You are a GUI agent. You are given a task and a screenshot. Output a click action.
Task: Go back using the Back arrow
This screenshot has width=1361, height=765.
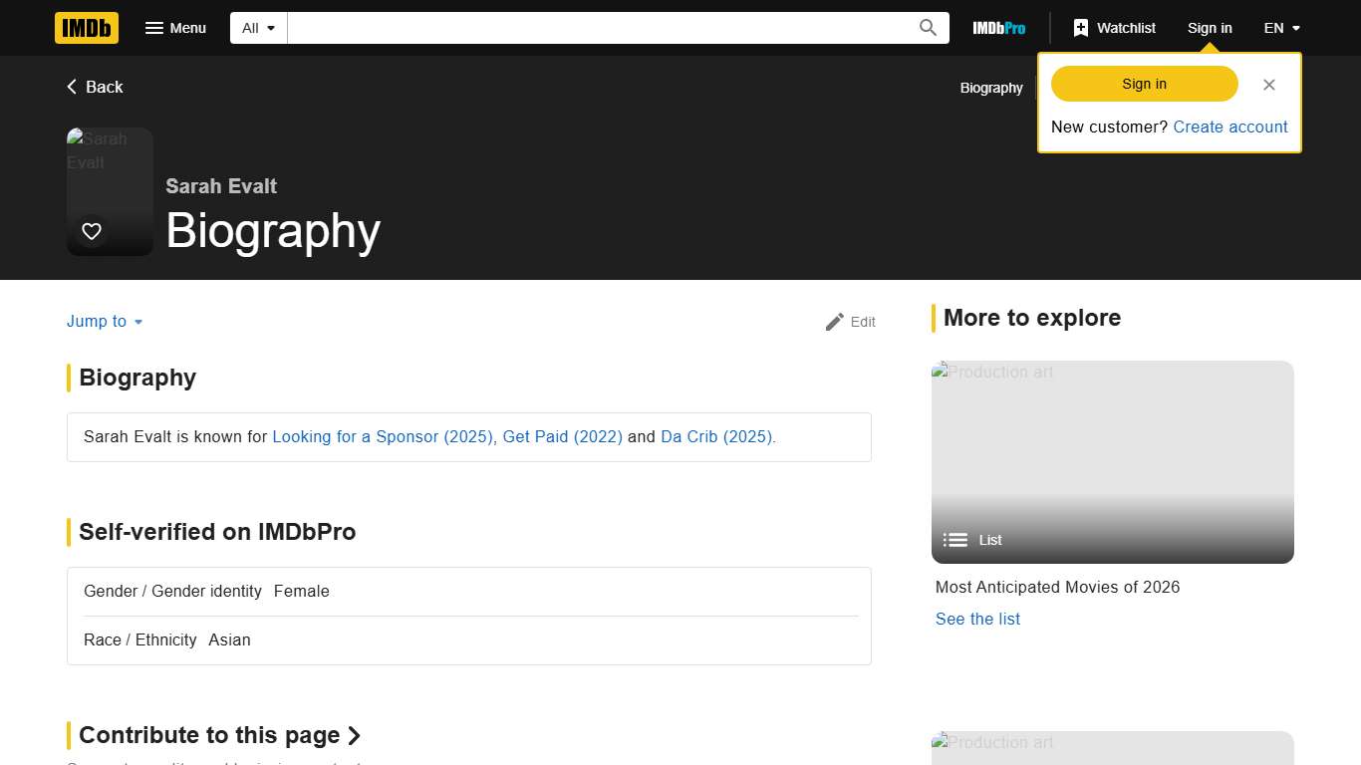point(95,87)
